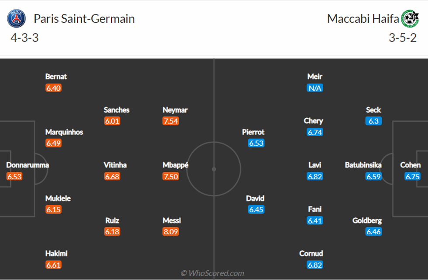The image size is (428, 280).
Task: Click the Maccabi Haifa club crest
Action: point(409,18)
